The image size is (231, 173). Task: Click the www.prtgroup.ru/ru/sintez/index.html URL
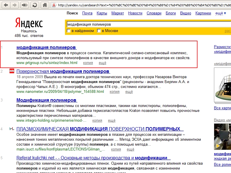[47, 63]
